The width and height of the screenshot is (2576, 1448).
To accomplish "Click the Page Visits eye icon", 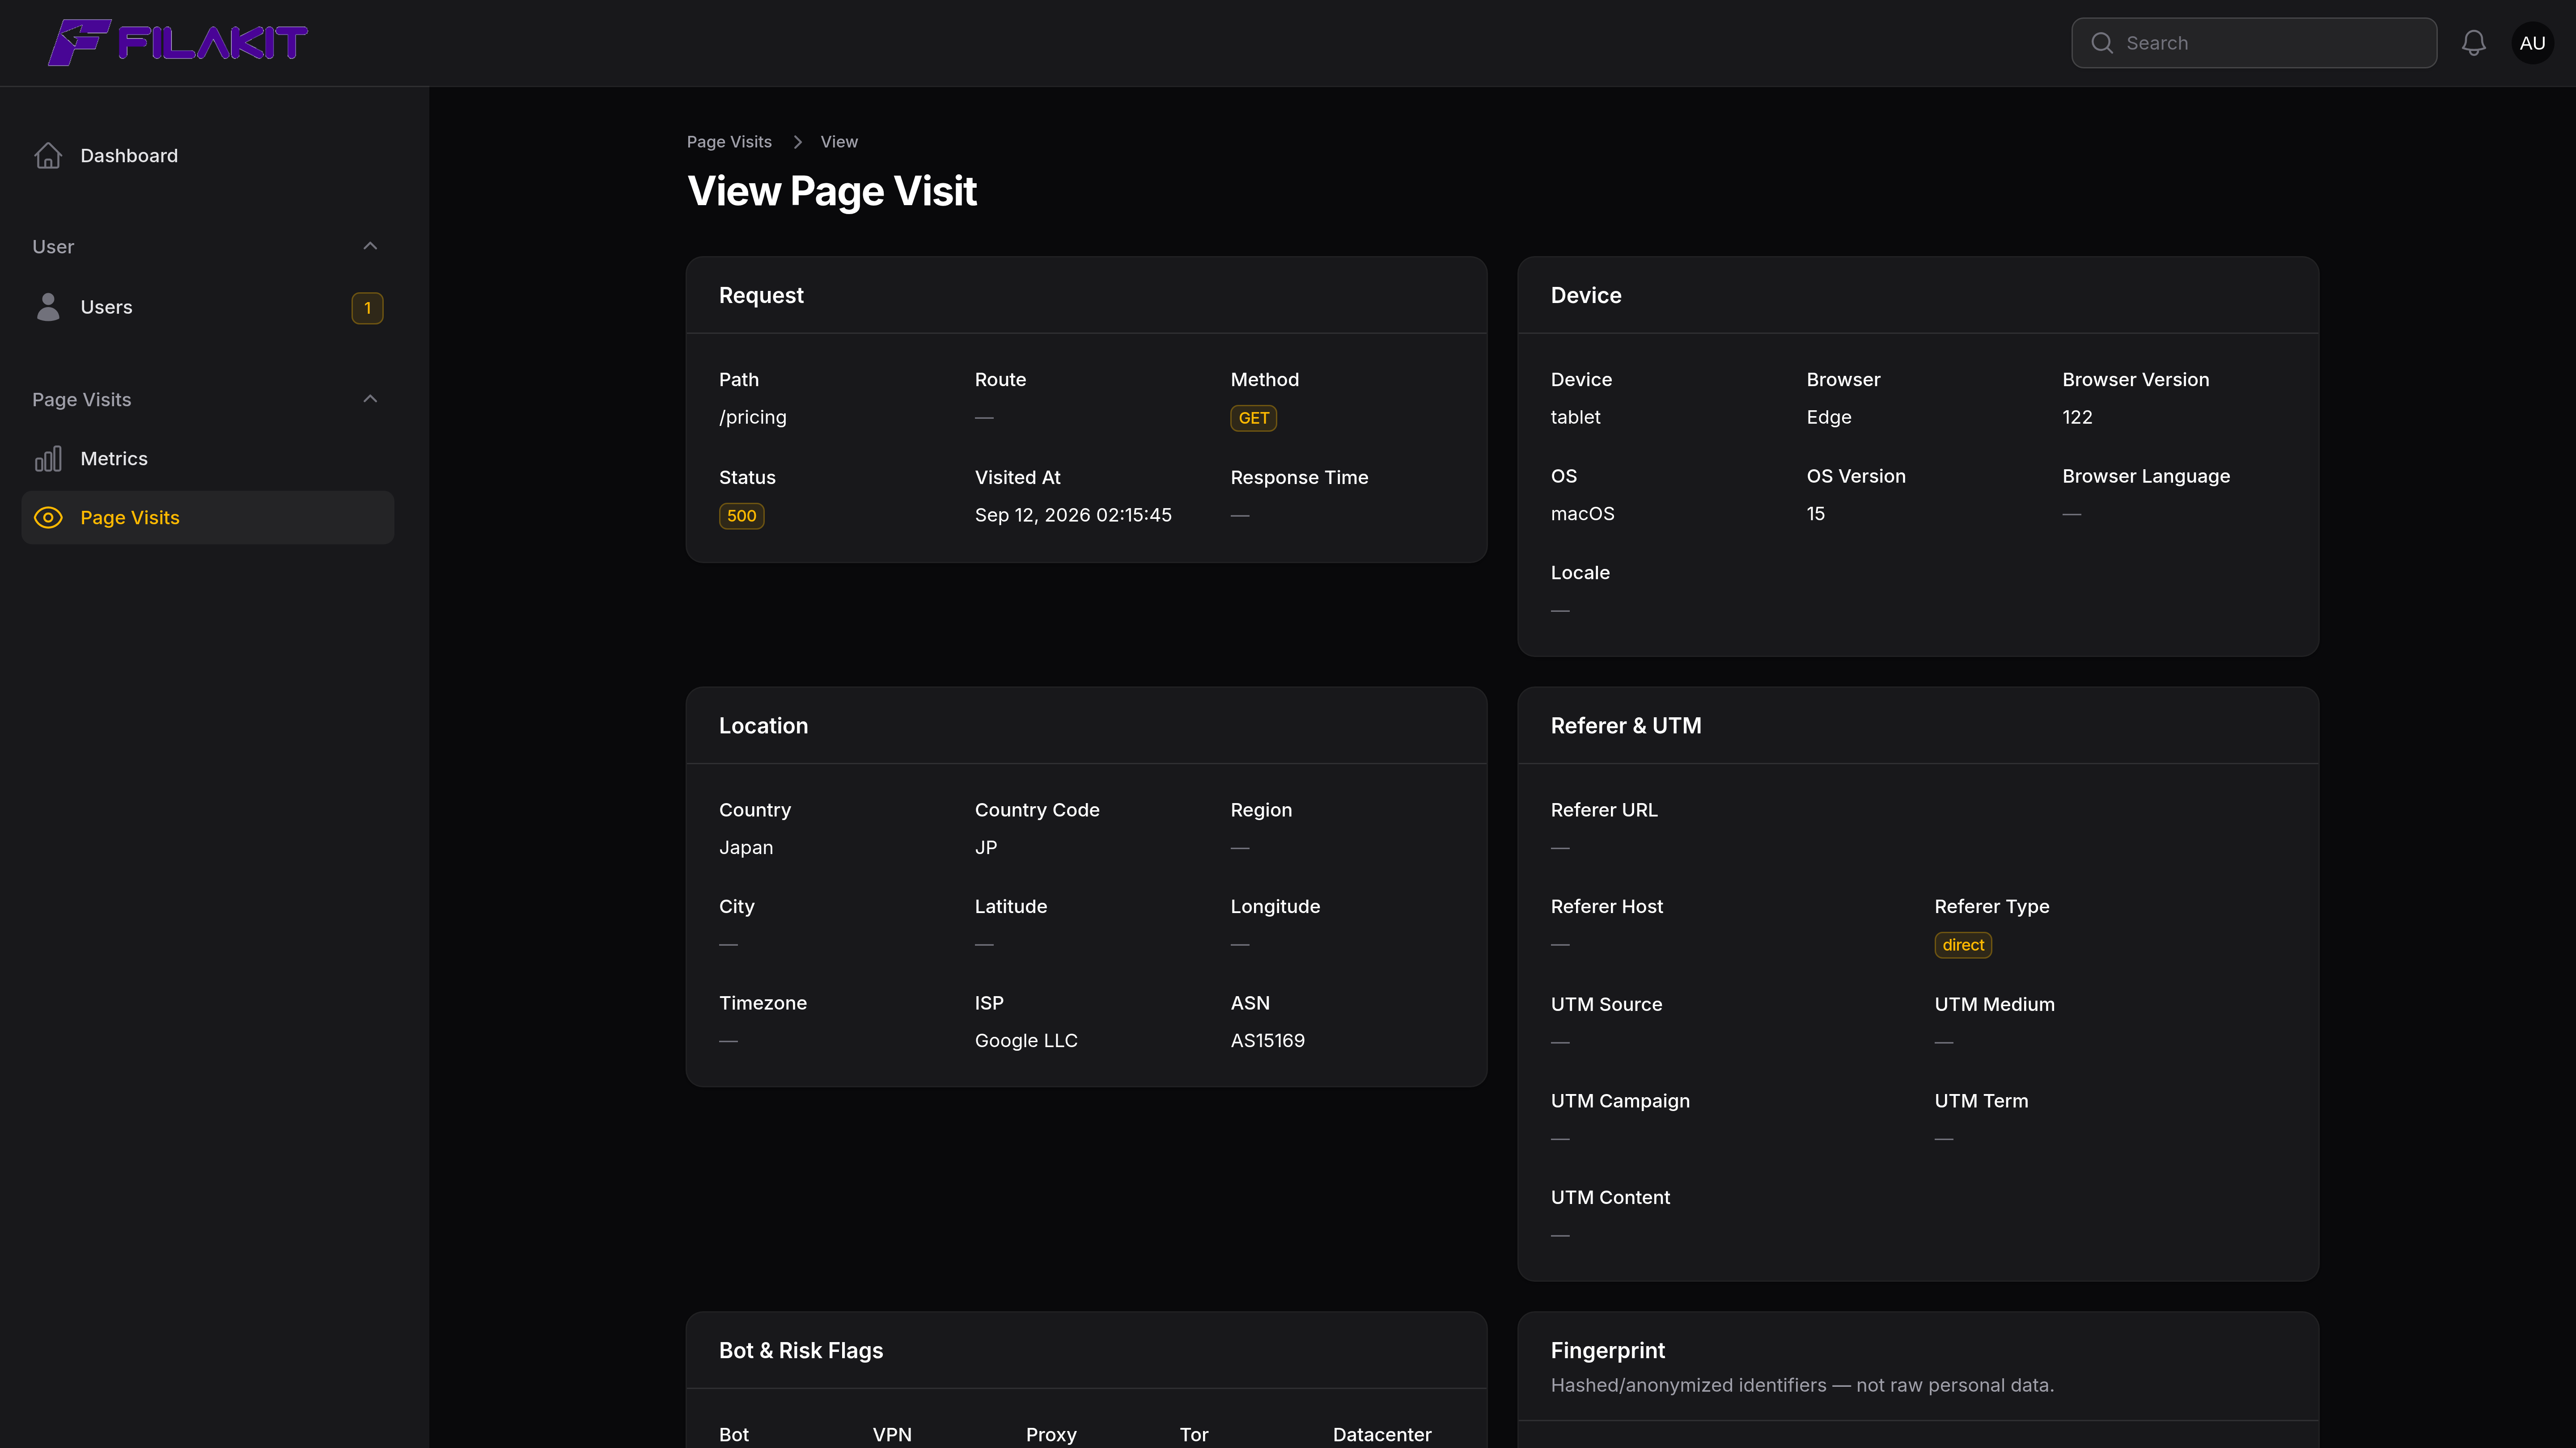I will [48, 518].
